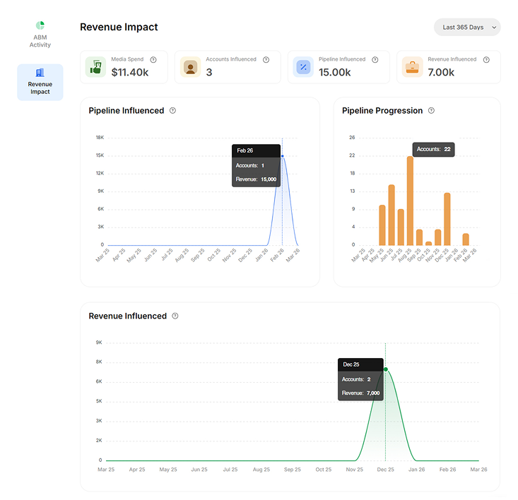Viewport: 518px width, 500px height.
Task: Click the Pipeline Progression chart title
Action: [x=382, y=111]
